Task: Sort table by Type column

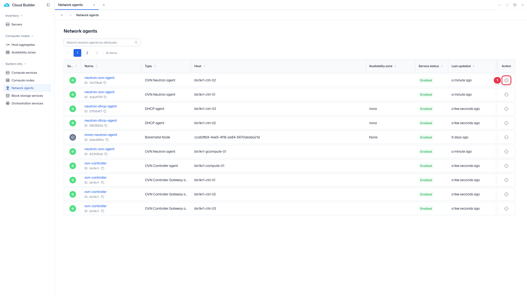Action: click(x=155, y=66)
